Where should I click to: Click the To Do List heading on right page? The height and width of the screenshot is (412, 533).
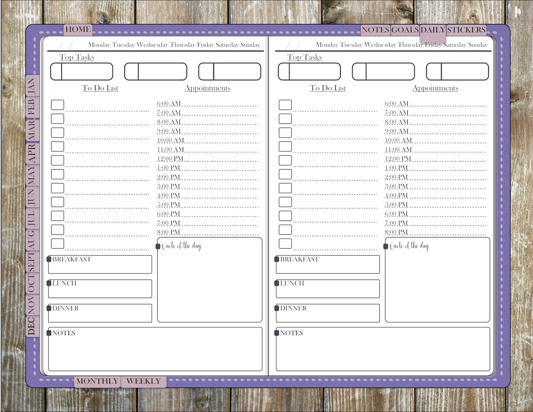click(x=328, y=88)
